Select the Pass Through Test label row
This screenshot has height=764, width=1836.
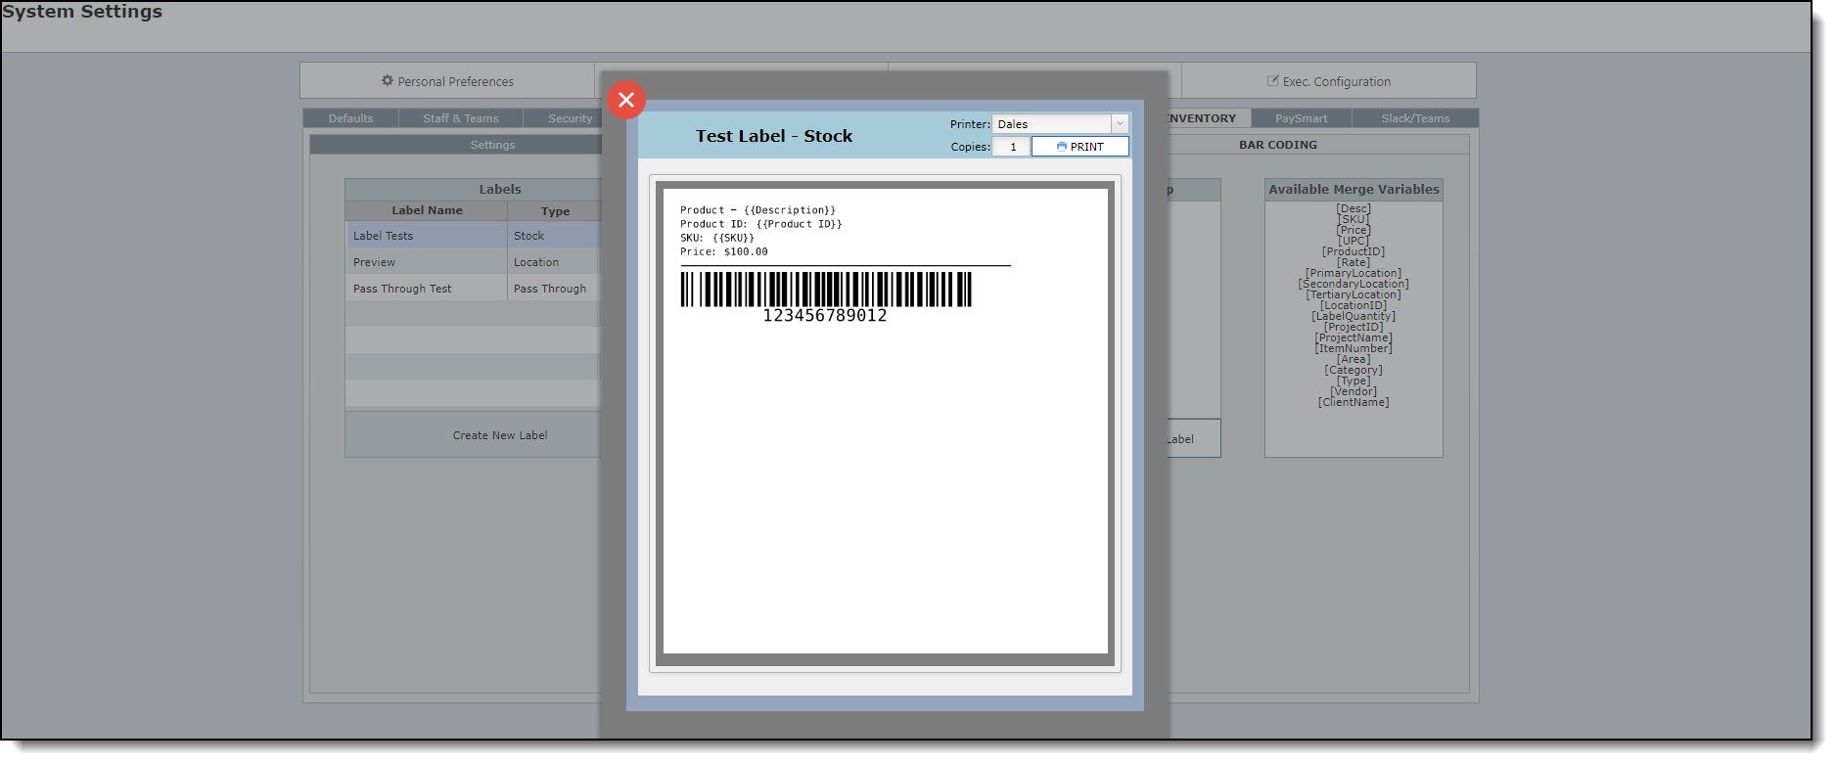coord(473,289)
